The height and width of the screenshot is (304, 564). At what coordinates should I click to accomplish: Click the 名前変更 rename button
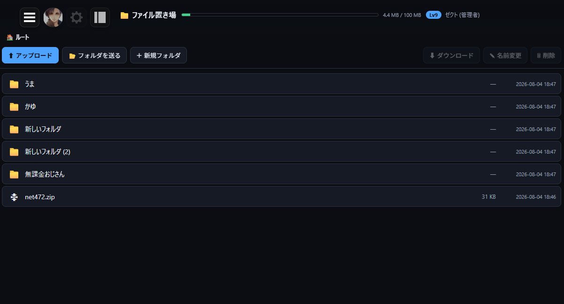tap(505, 55)
